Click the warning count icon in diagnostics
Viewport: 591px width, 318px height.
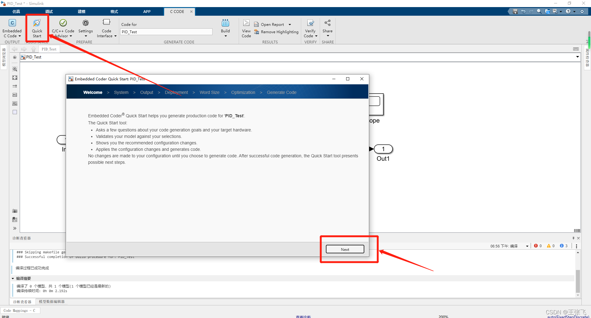click(x=549, y=246)
